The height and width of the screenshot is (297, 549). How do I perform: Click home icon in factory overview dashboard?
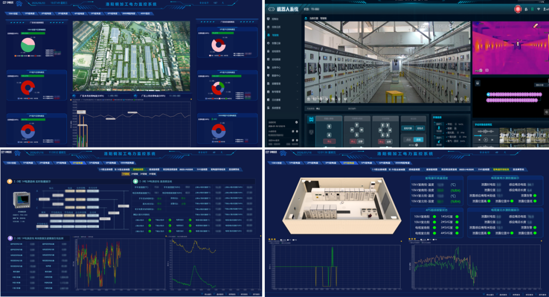coord(19,4)
